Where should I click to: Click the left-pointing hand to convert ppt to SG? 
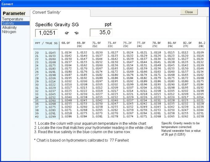pyautogui.click(x=77, y=33)
